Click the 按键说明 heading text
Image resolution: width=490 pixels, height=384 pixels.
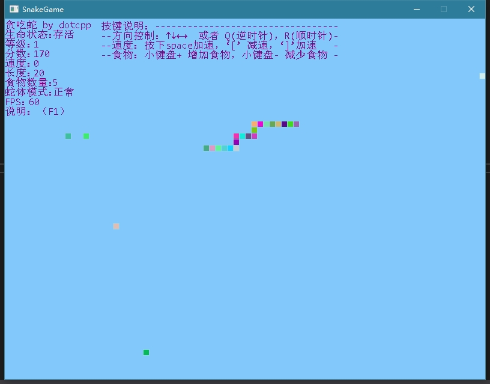125,26
